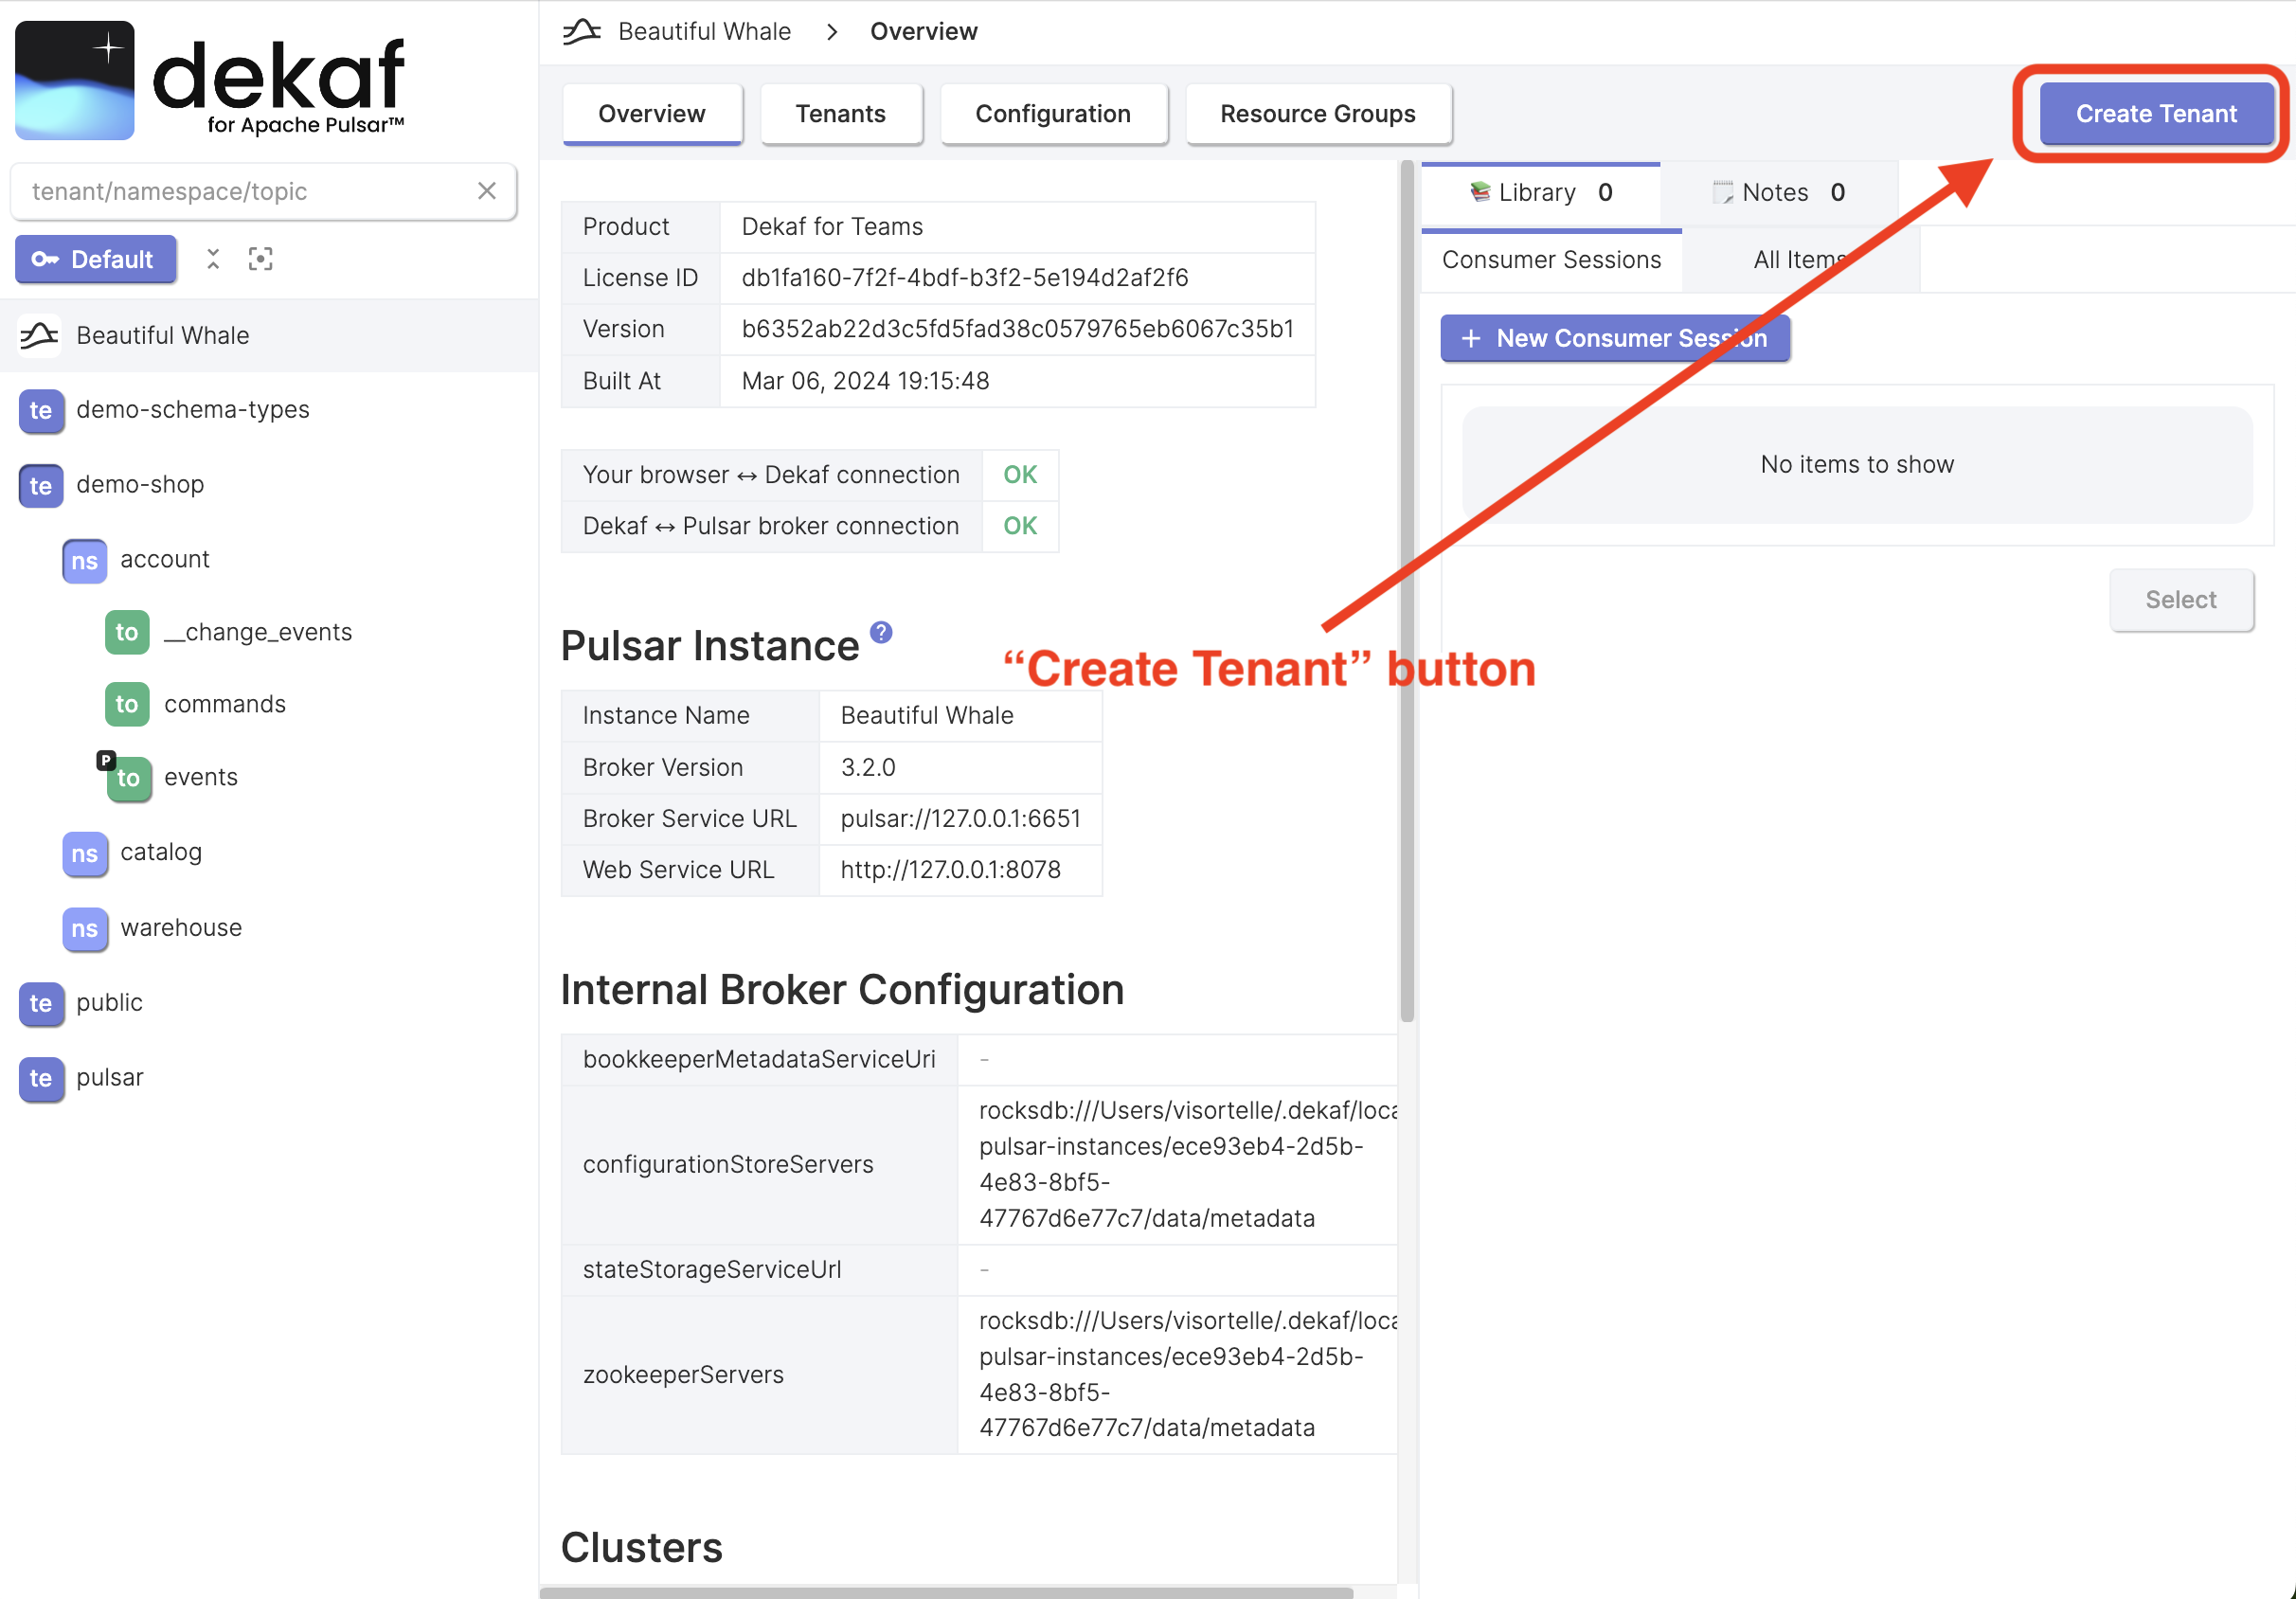Click the OK status for browser-Dekaf connection

tap(1020, 475)
